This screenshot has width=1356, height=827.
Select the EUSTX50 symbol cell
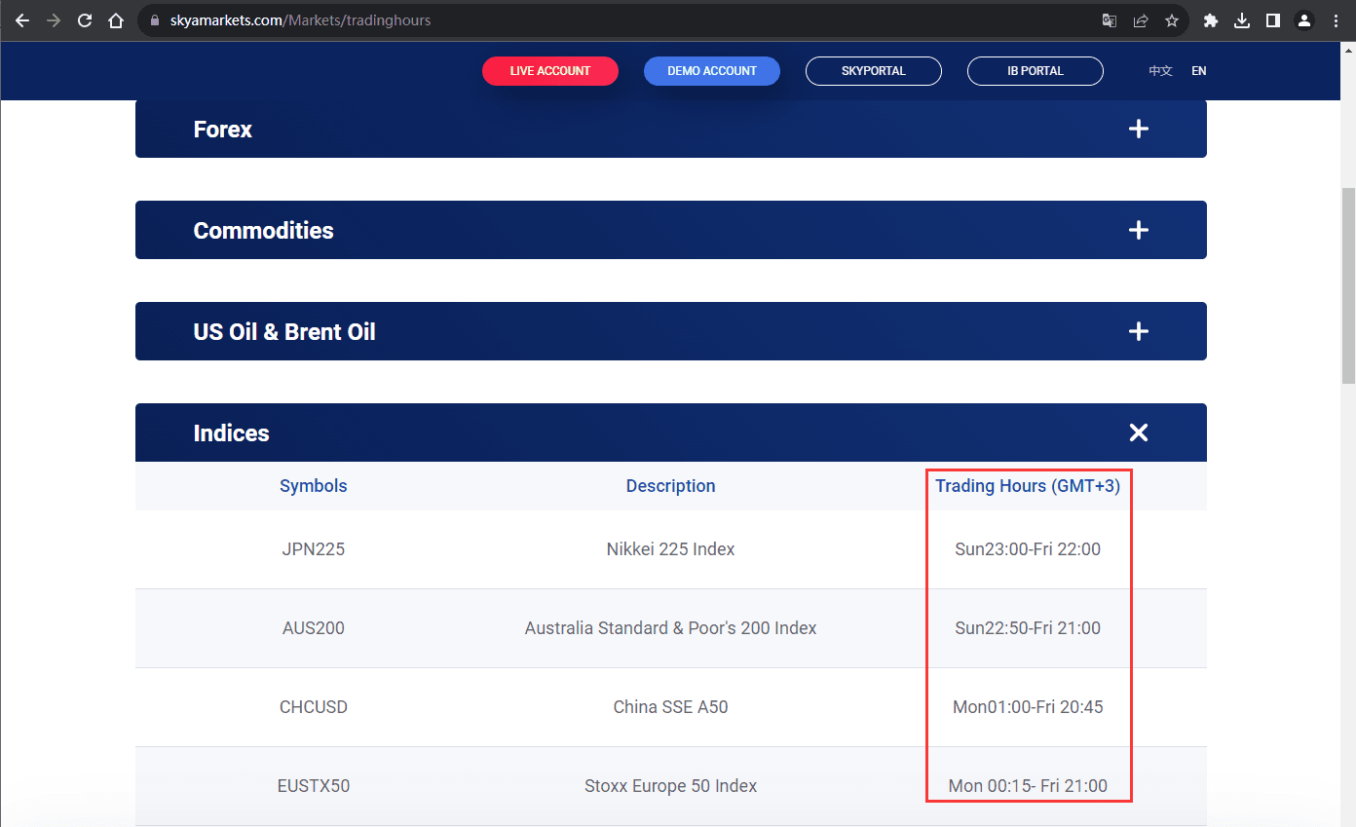pyautogui.click(x=314, y=786)
